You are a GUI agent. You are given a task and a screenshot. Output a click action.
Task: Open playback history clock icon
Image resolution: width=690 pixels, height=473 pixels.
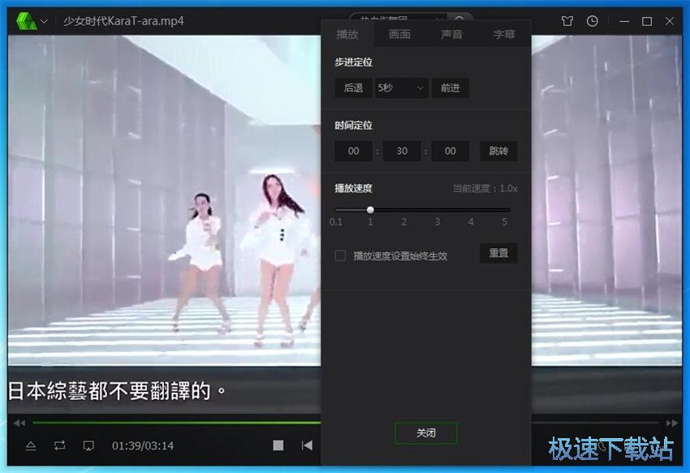pyautogui.click(x=593, y=21)
